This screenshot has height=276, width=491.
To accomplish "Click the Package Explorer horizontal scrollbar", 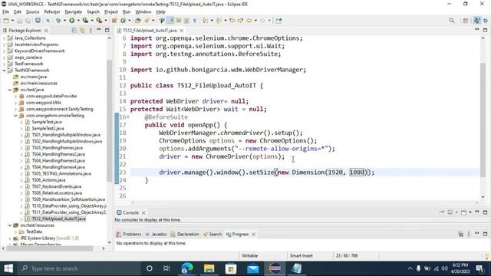I will [49, 248].
